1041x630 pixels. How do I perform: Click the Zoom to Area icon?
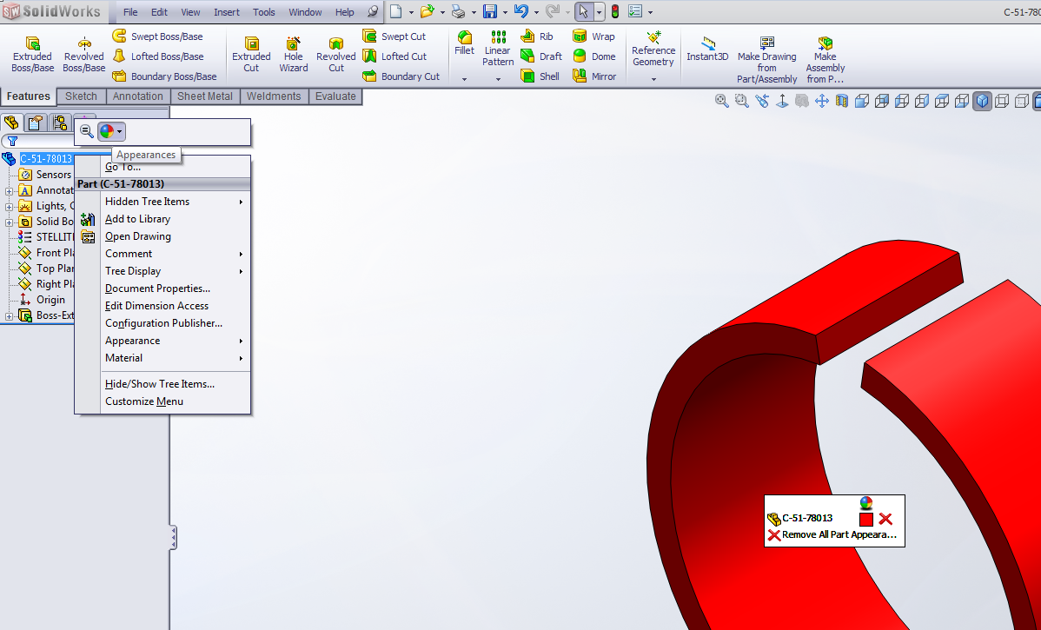coord(741,101)
